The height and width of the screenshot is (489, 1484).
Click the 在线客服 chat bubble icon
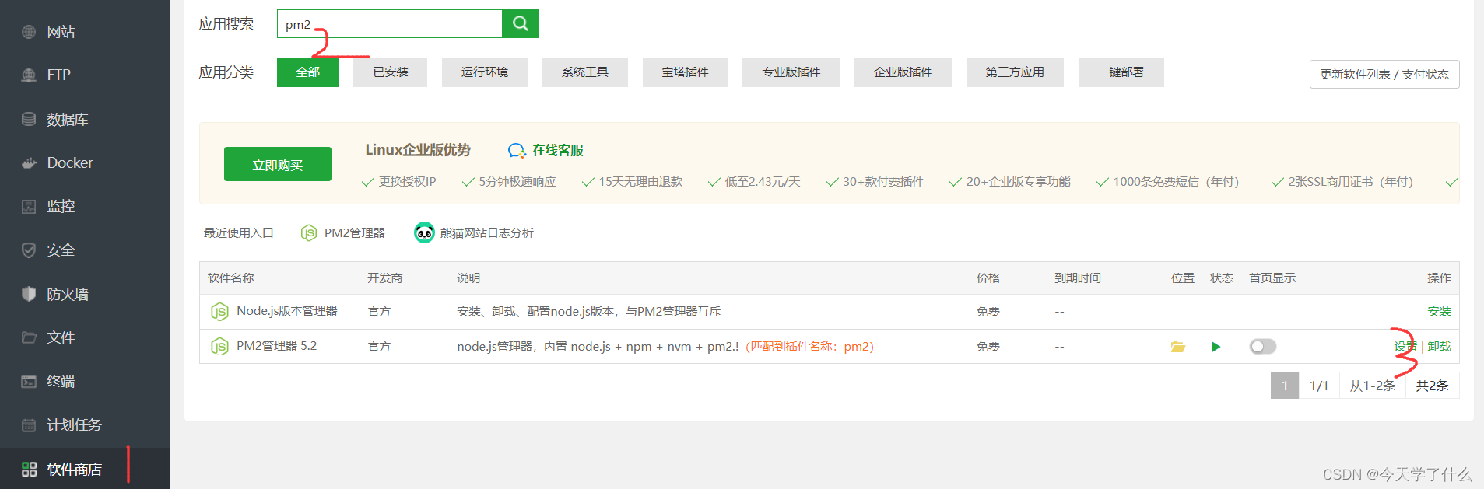(517, 150)
